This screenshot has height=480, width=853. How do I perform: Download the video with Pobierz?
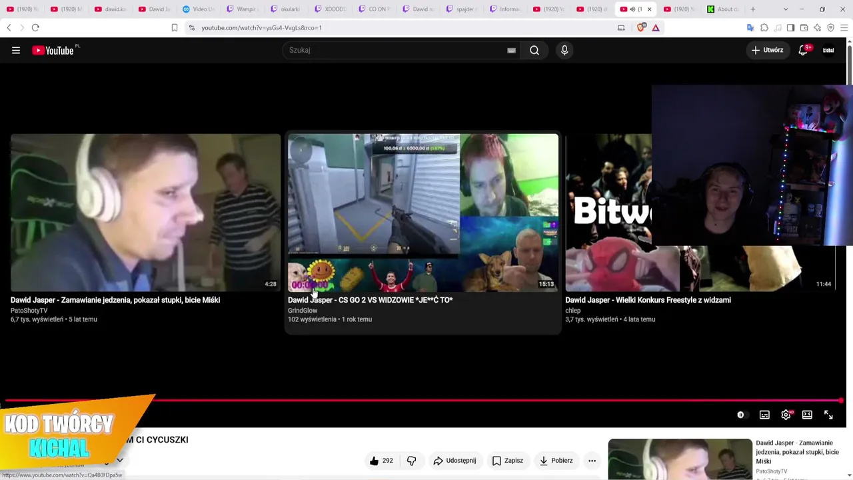pos(556,461)
